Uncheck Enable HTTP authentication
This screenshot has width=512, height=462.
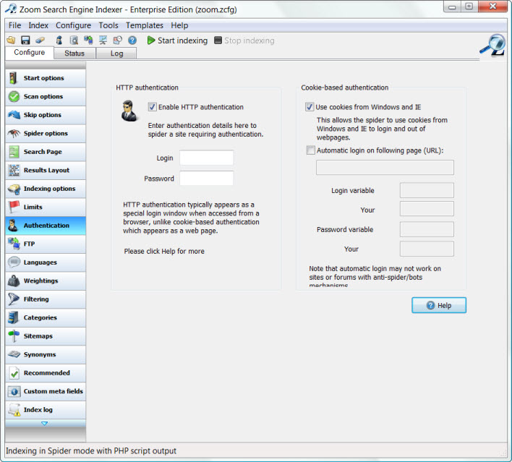point(152,107)
